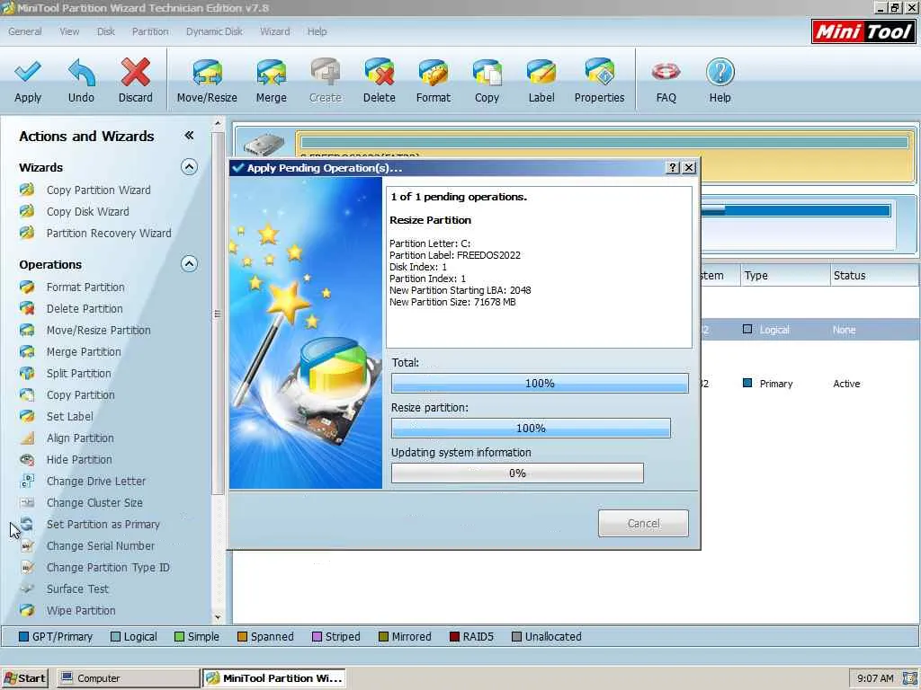Launch Partition Recovery Wizard

109,234
